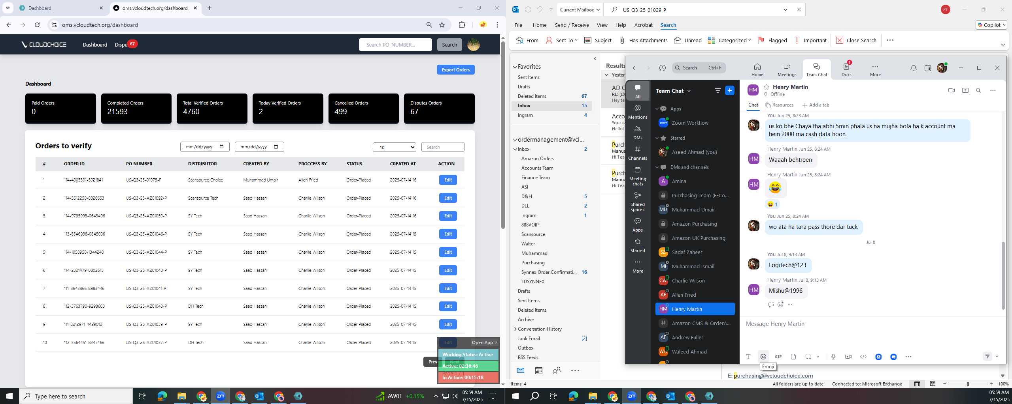Collapse the DMs and channels section

coord(657,167)
